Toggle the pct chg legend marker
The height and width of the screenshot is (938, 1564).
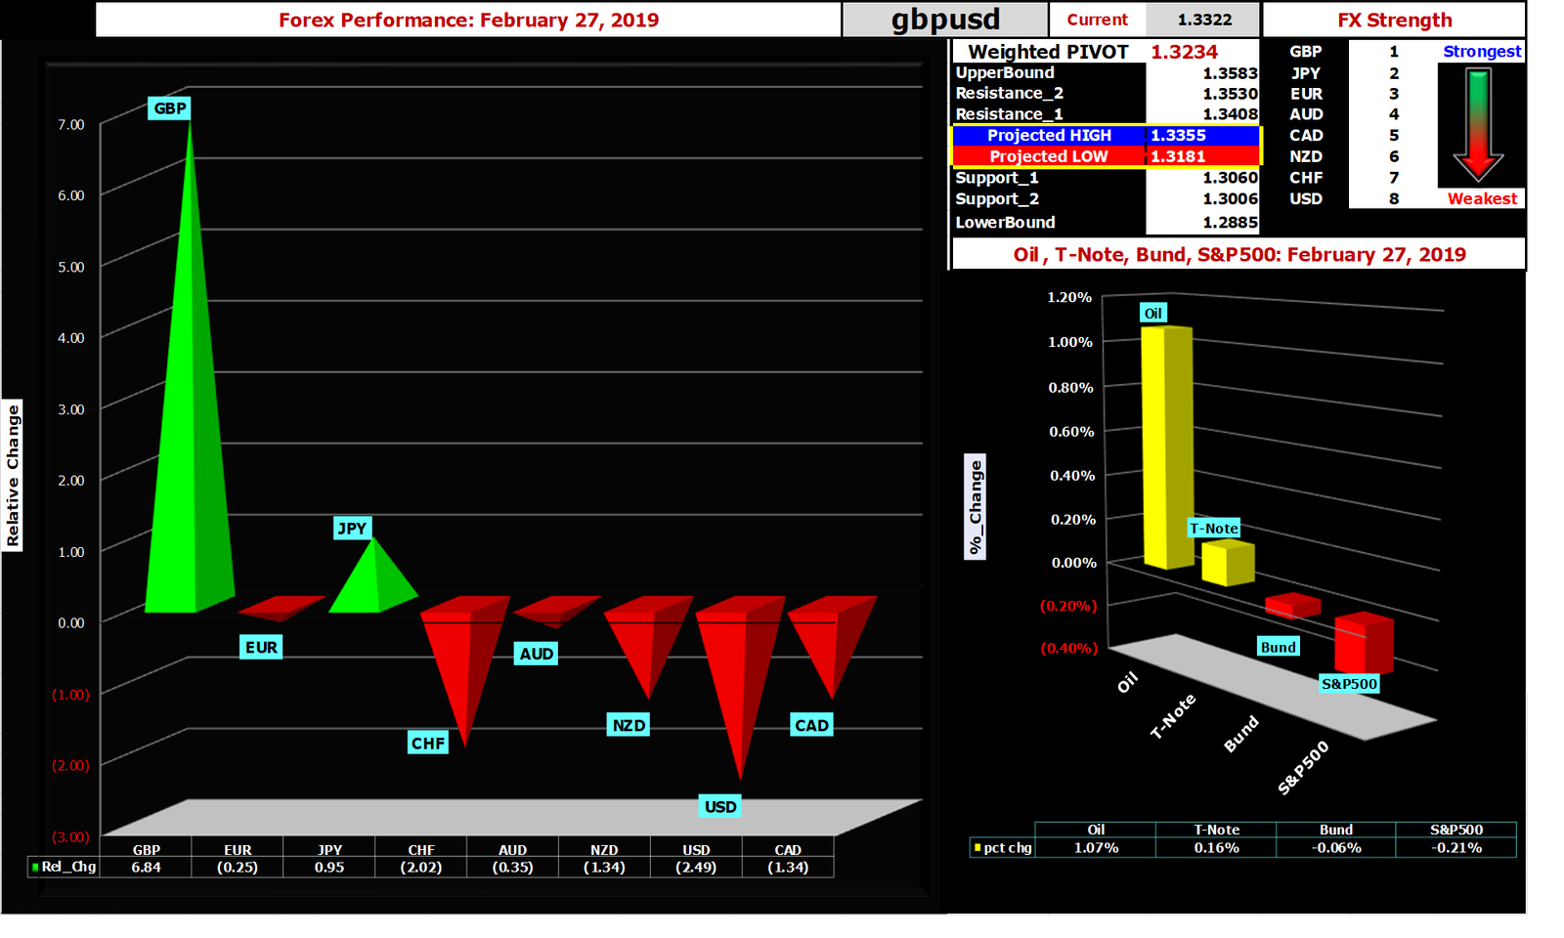click(x=977, y=847)
